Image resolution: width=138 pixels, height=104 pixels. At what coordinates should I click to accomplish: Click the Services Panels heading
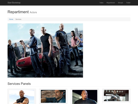tap(19, 84)
